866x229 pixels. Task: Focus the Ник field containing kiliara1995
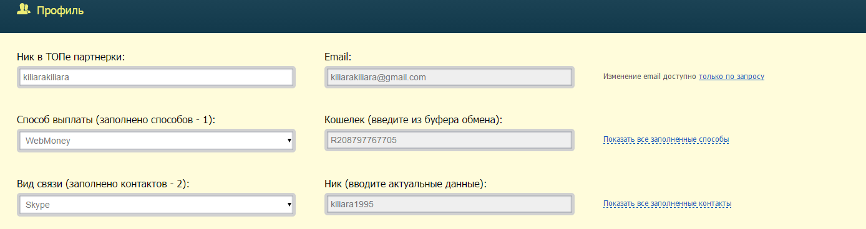tap(449, 204)
